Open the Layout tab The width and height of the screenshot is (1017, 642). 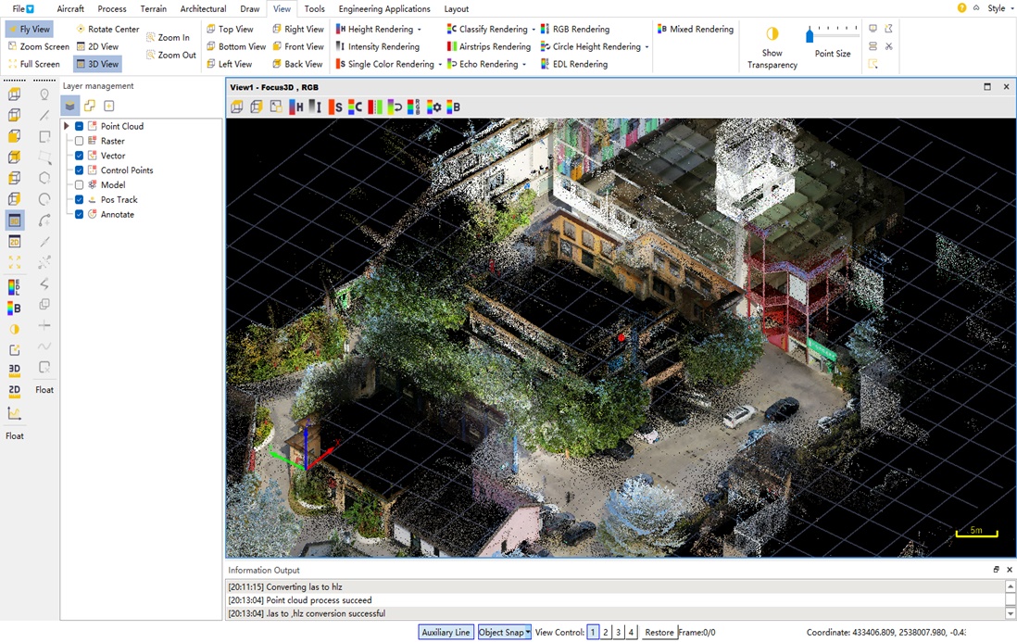pos(457,9)
